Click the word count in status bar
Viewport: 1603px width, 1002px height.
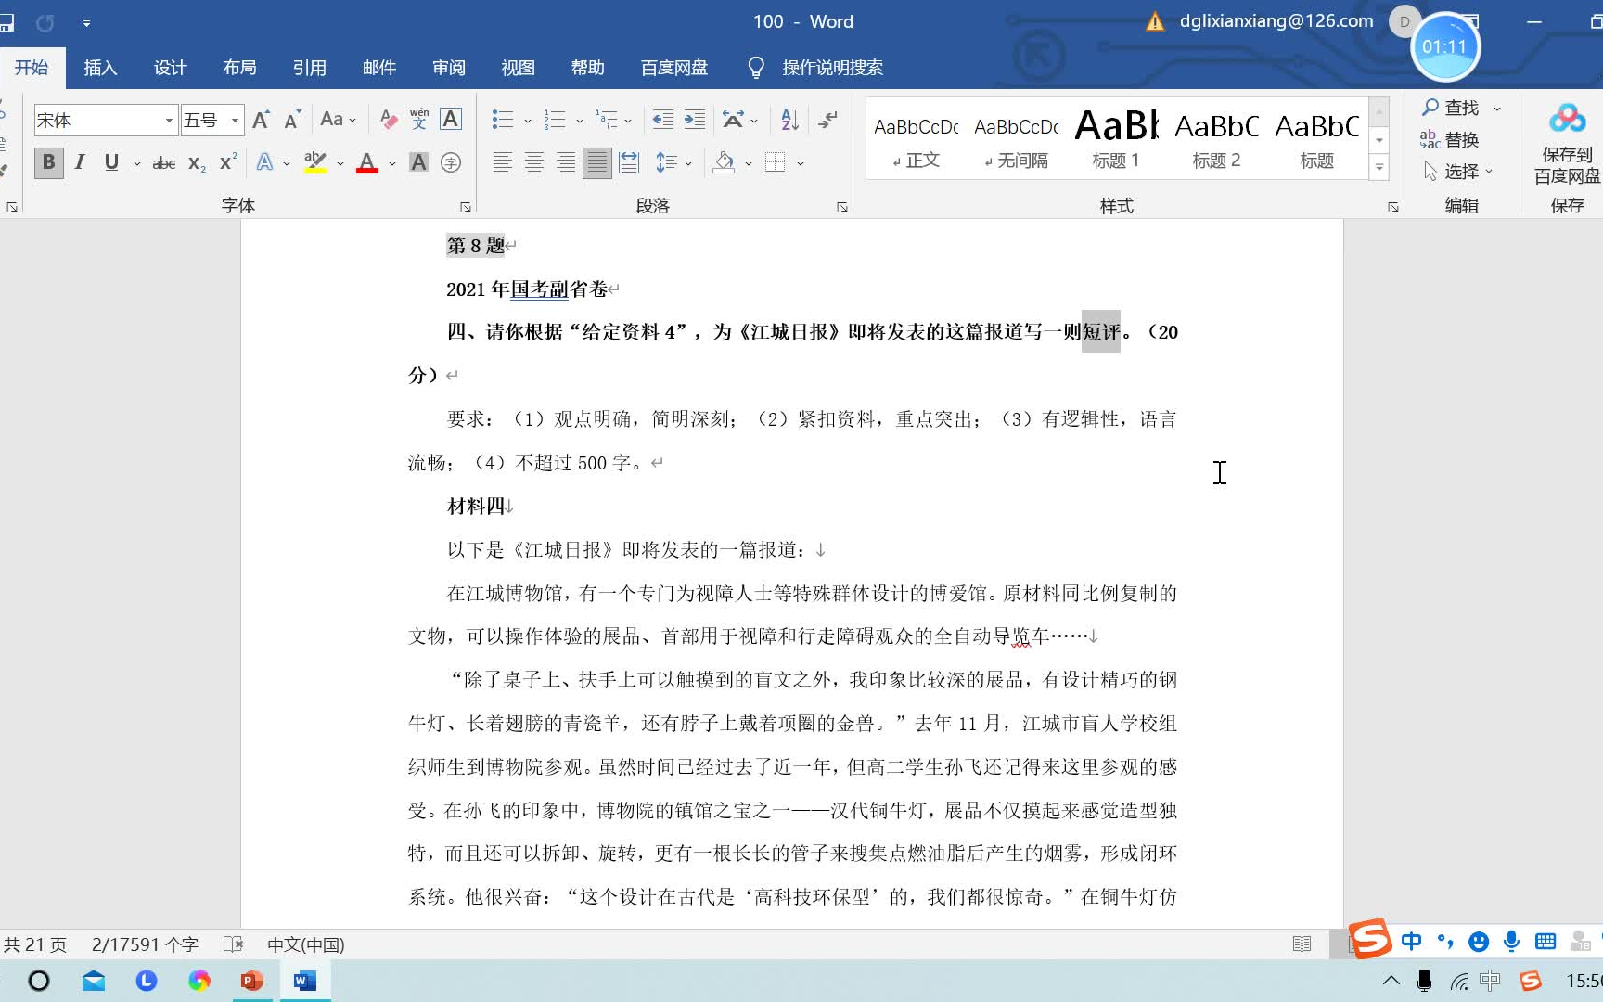[x=146, y=944]
